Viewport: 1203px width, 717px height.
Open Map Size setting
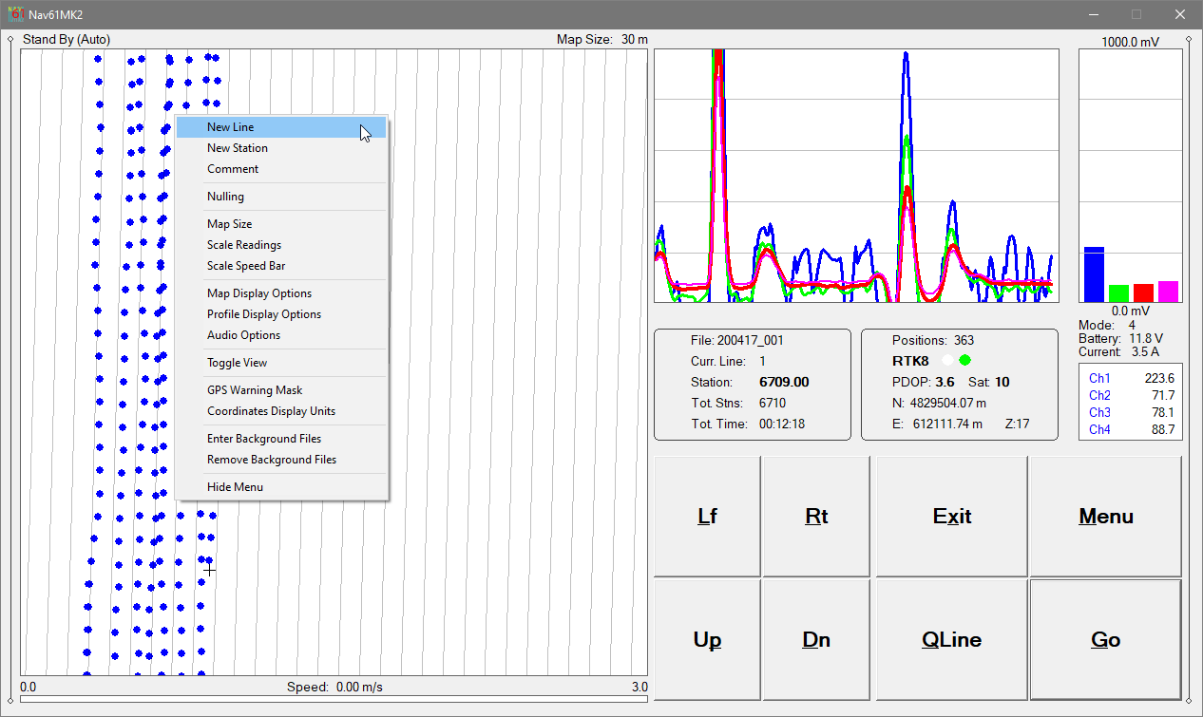point(281,224)
